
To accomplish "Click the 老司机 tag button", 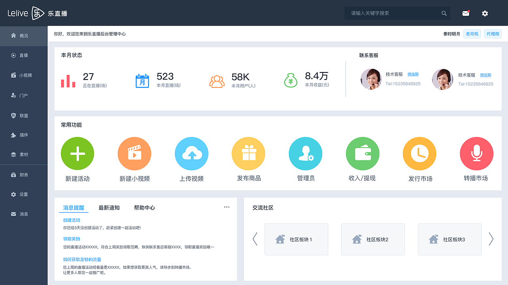I will pyautogui.click(x=472, y=34).
